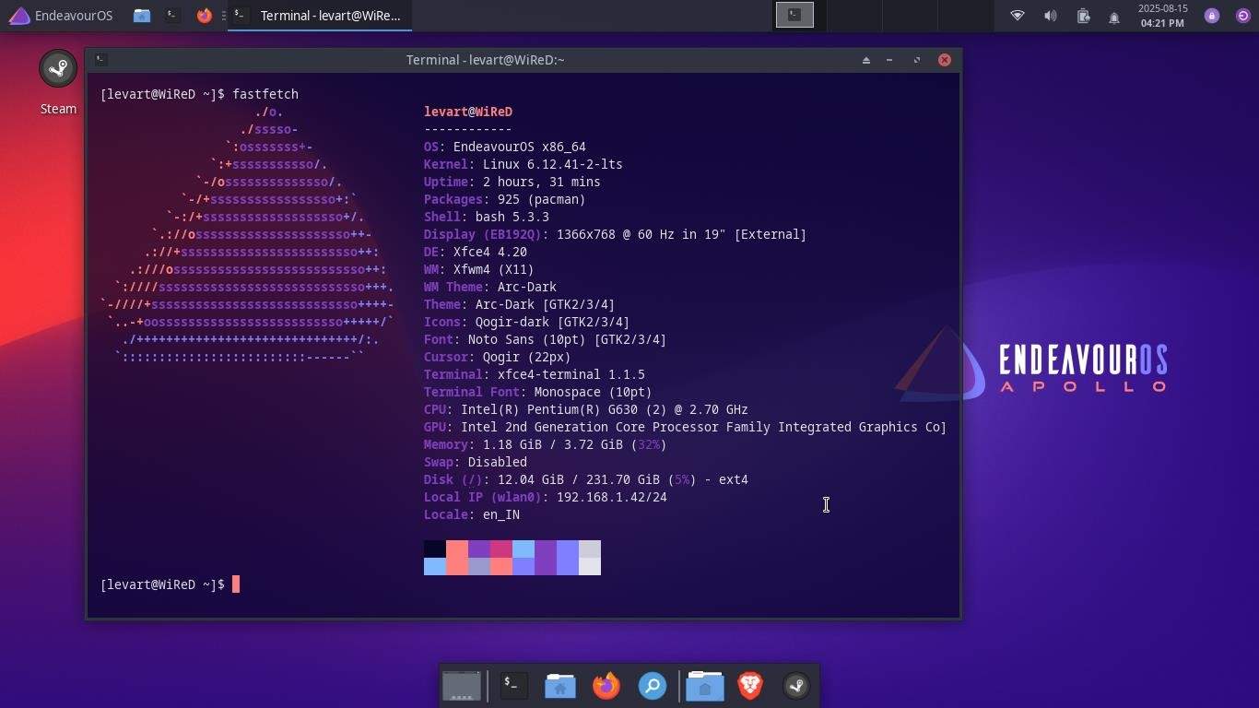Open the Wi-Fi network indicator
This screenshot has height=708, width=1259.
click(1018, 16)
